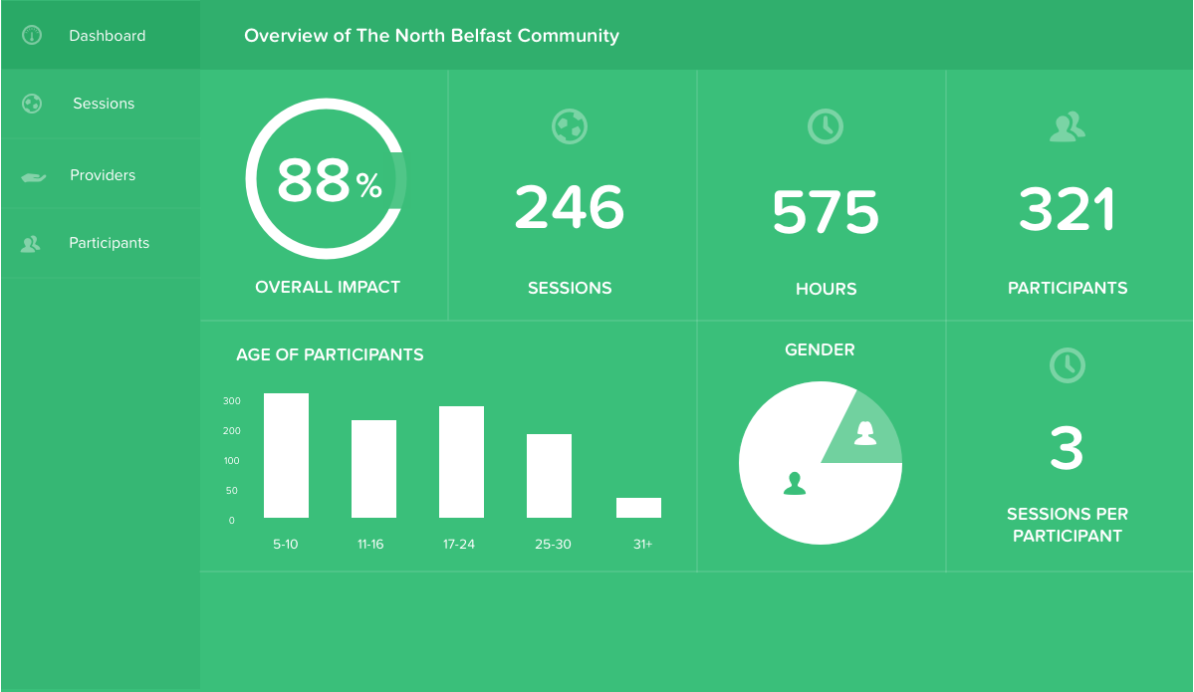The height and width of the screenshot is (692, 1194).
Task: Open the Participants menu item
Action: pos(101,243)
